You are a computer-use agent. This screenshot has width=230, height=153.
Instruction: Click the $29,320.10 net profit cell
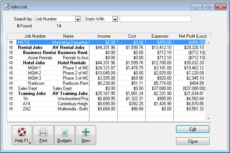tap(194, 47)
